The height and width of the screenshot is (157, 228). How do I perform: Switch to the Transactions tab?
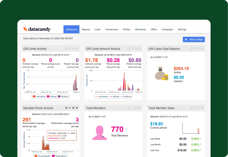point(112,29)
